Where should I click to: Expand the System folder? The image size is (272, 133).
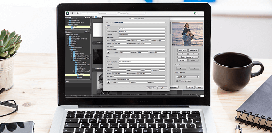click(68, 43)
